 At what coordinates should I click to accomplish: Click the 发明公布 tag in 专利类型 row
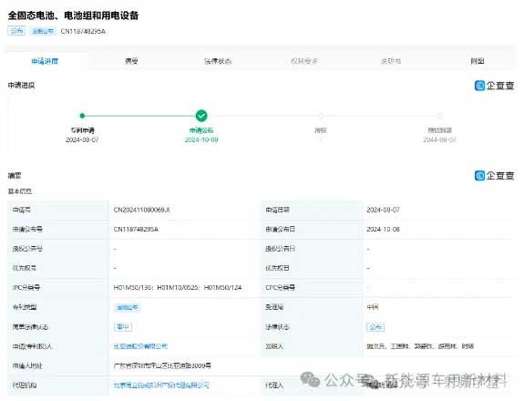[128, 307]
